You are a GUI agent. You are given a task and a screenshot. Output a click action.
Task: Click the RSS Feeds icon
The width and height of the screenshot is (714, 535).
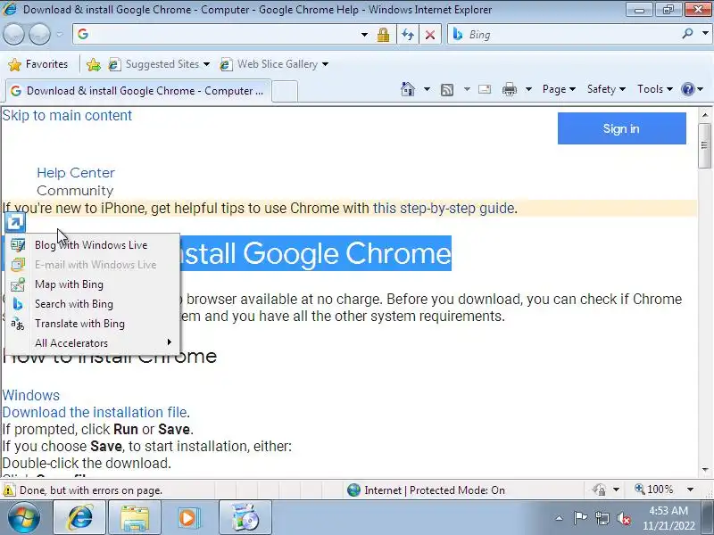tap(447, 90)
